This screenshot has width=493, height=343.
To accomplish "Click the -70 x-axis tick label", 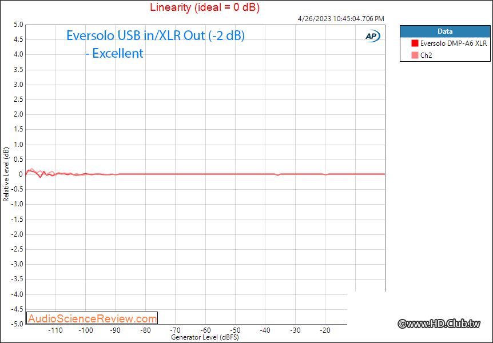I will click(x=175, y=330).
